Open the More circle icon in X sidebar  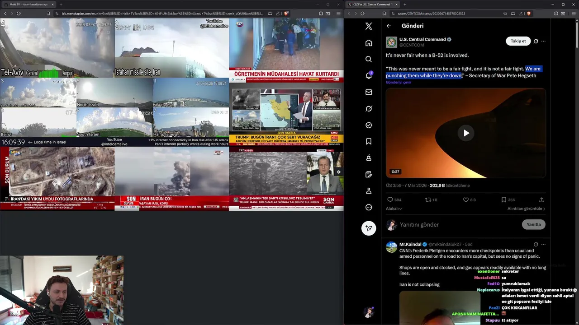coord(369,207)
